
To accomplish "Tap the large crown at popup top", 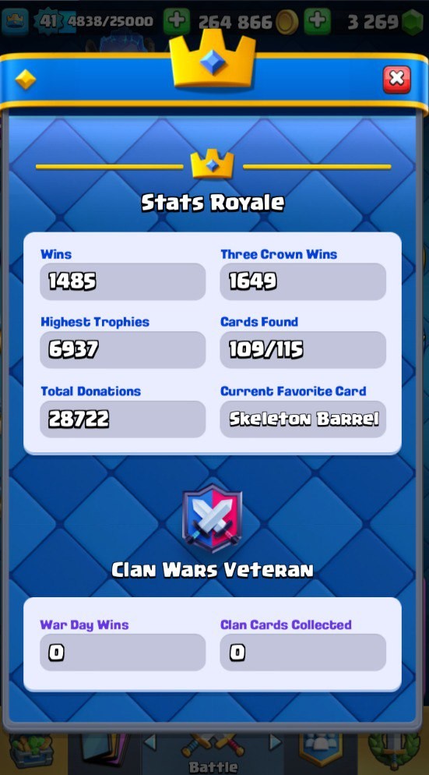I will [x=213, y=59].
